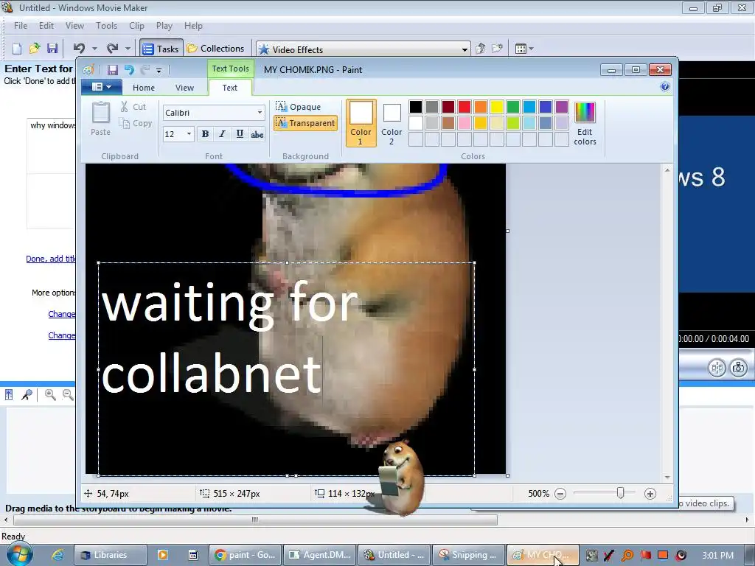Click Open Project folder icon in Movie Maker
The width and height of the screenshot is (755, 566).
[x=35, y=49]
